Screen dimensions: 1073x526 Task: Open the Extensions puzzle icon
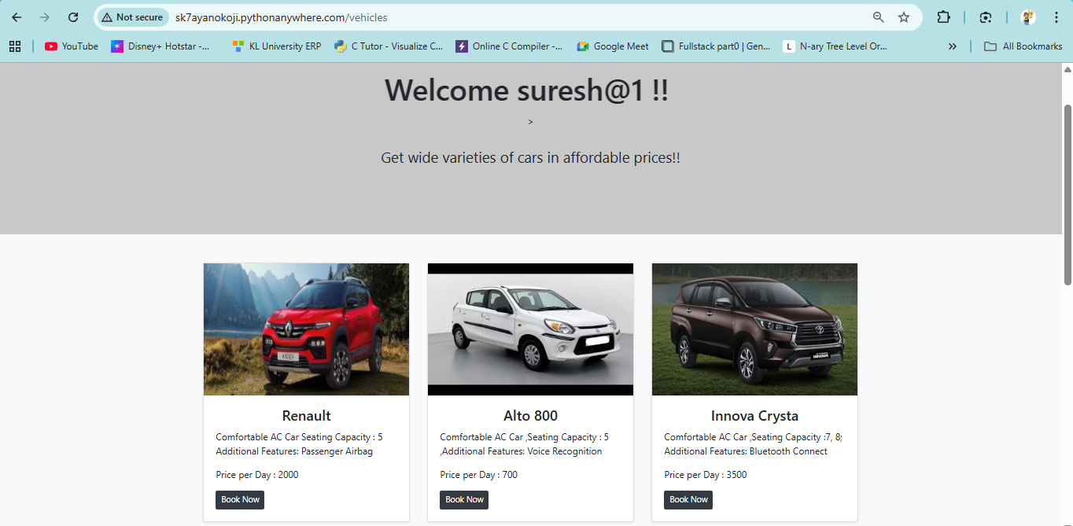[943, 17]
